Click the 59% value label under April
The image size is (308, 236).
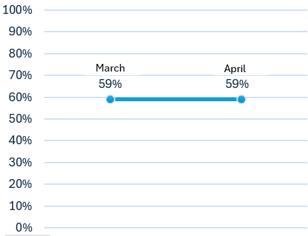[x=237, y=84]
